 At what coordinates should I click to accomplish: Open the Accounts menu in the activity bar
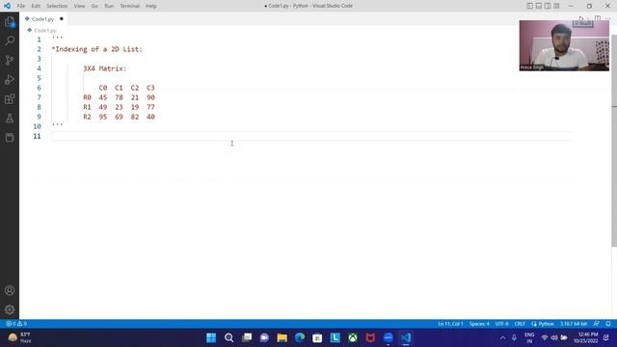tap(10, 290)
